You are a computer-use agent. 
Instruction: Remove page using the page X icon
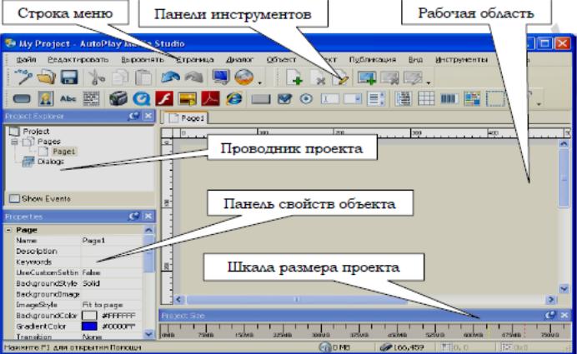318,78
